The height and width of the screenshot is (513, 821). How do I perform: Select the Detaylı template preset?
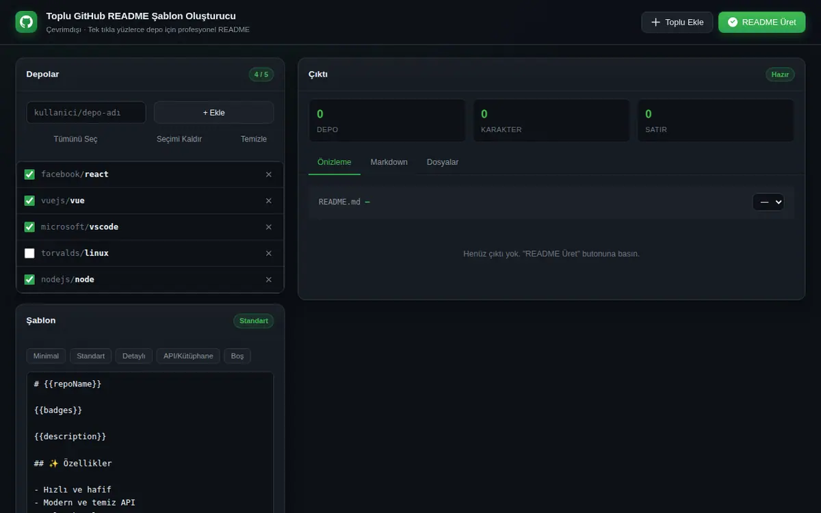[x=134, y=356]
